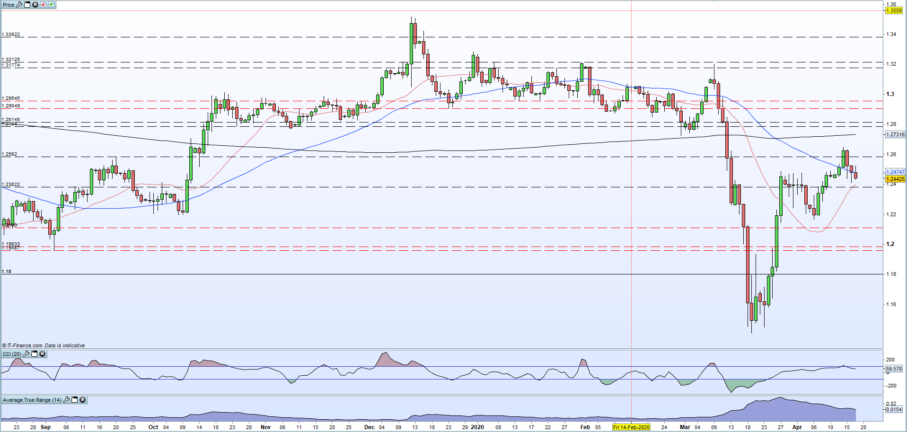907x432 pixels.
Task: Click the 59.578 CCI value tag
Action: [x=894, y=369]
